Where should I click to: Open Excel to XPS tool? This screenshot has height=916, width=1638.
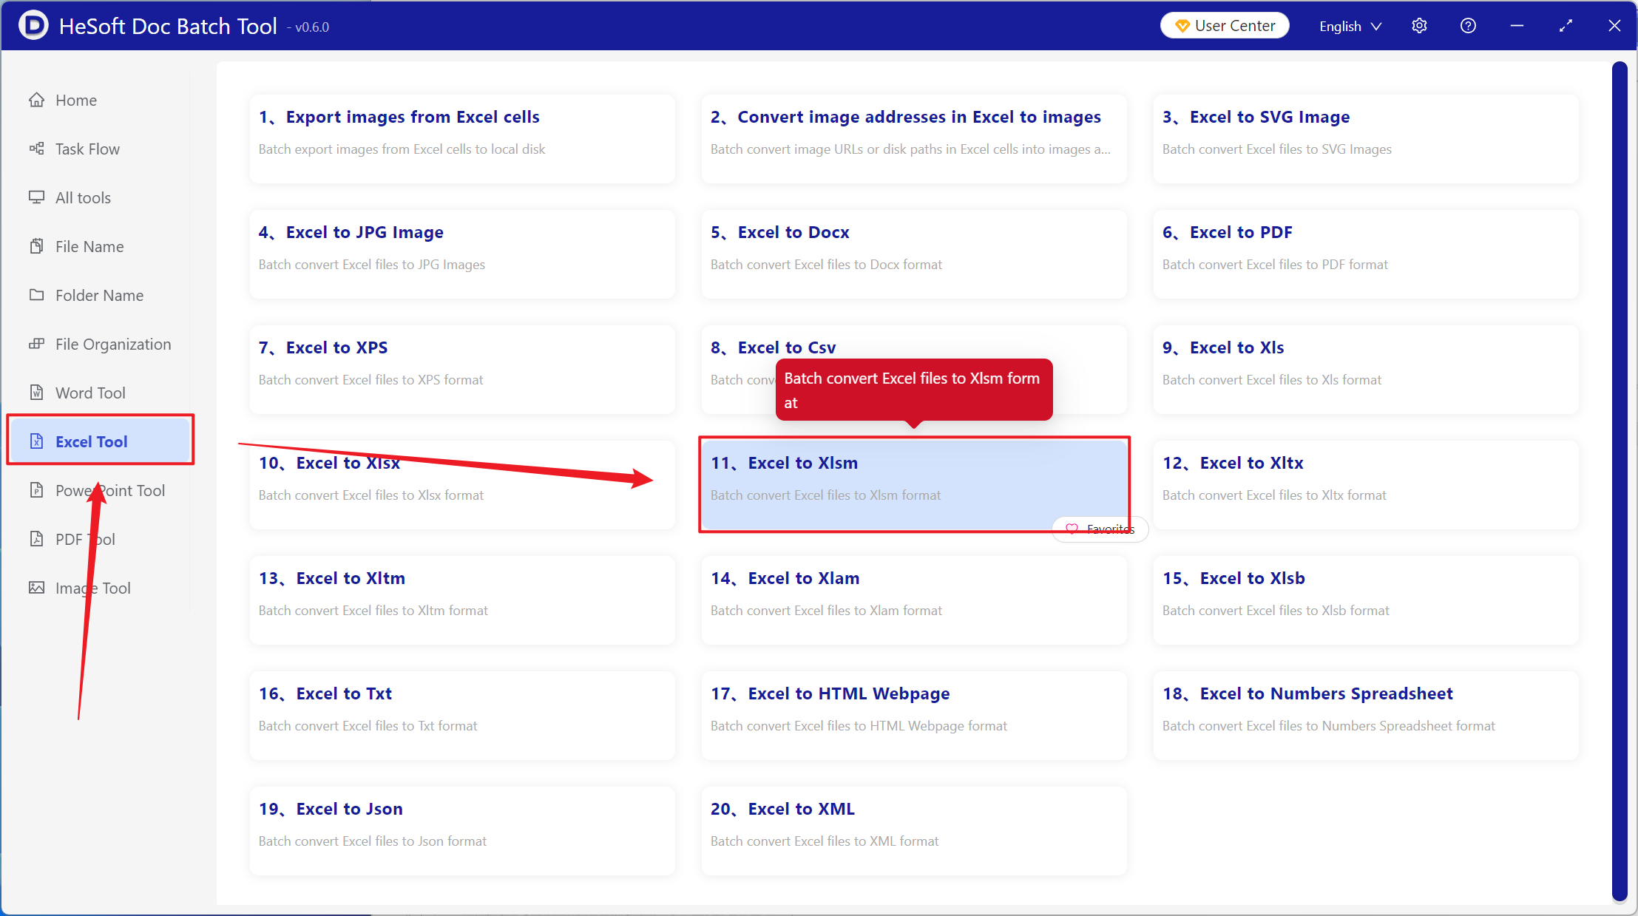point(462,370)
